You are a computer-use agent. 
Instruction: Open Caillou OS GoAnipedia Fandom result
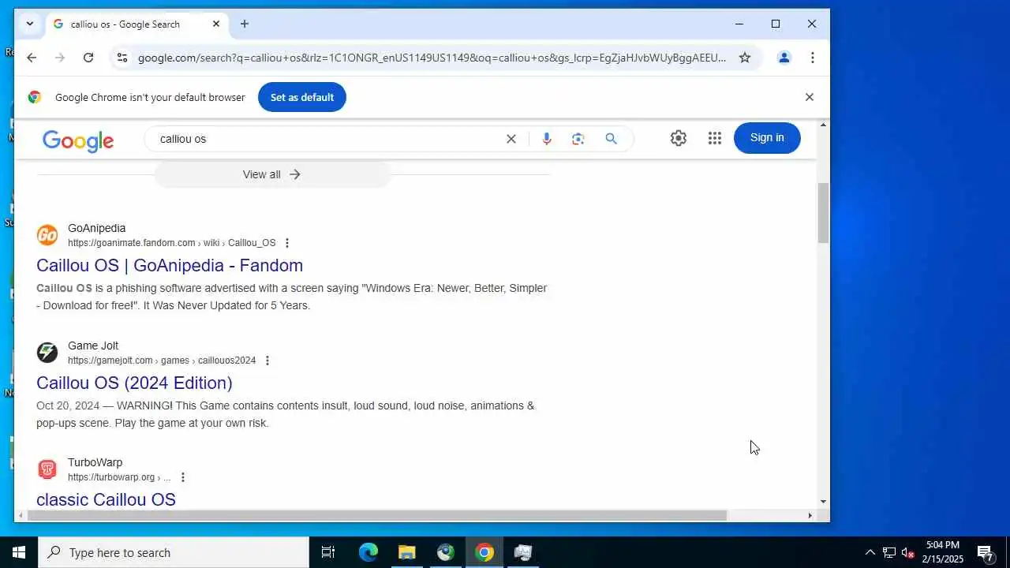pos(170,265)
